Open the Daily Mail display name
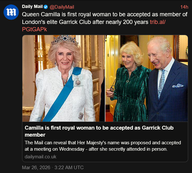The image size is (192, 173). 32,7
